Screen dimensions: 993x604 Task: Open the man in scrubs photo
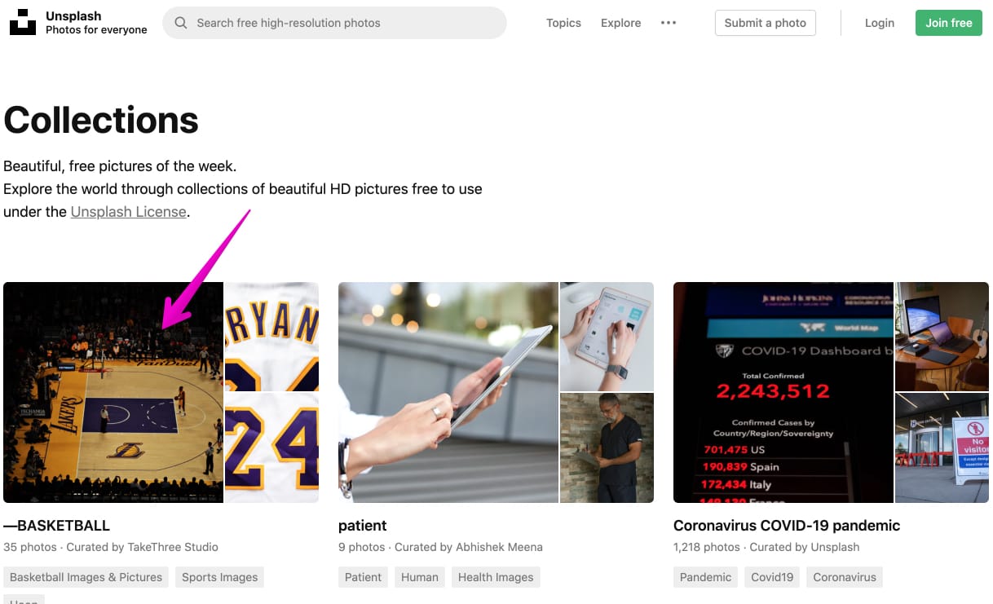click(607, 448)
